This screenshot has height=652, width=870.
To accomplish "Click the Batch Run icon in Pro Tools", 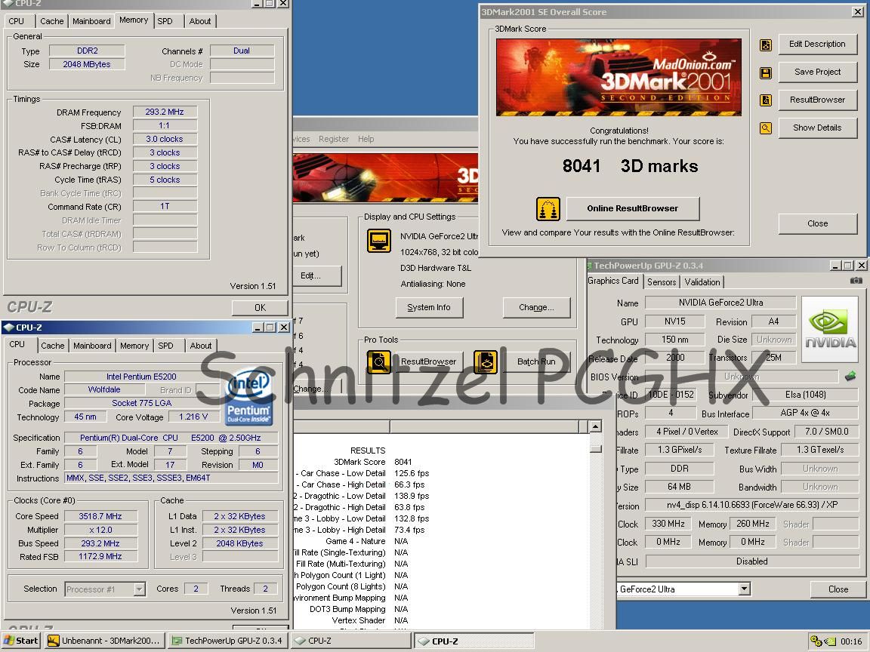I will click(486, 362).
